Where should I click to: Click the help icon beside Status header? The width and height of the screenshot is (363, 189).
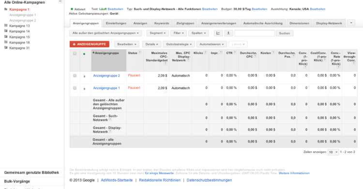(139, 53)
